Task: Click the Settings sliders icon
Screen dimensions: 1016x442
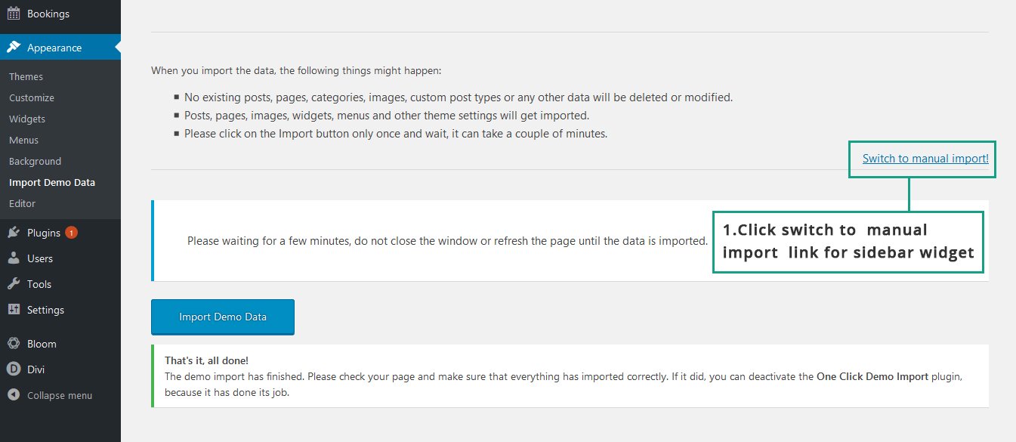Action: (14, 310)
